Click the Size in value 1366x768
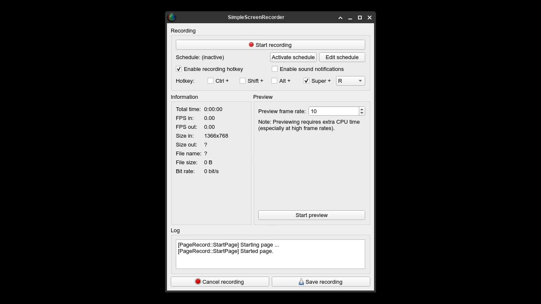Viewport: 541px width, 304px height. (x=216, y=136)
